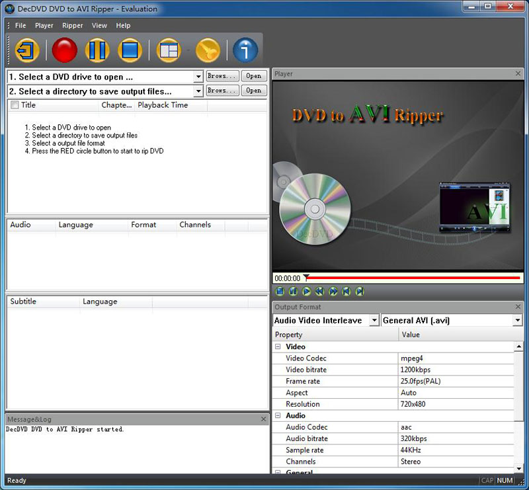Screen dimensions: 529x490
Task: Select the Frame rate 25.0fps(PAL) value
Action: tap(456, 381)
